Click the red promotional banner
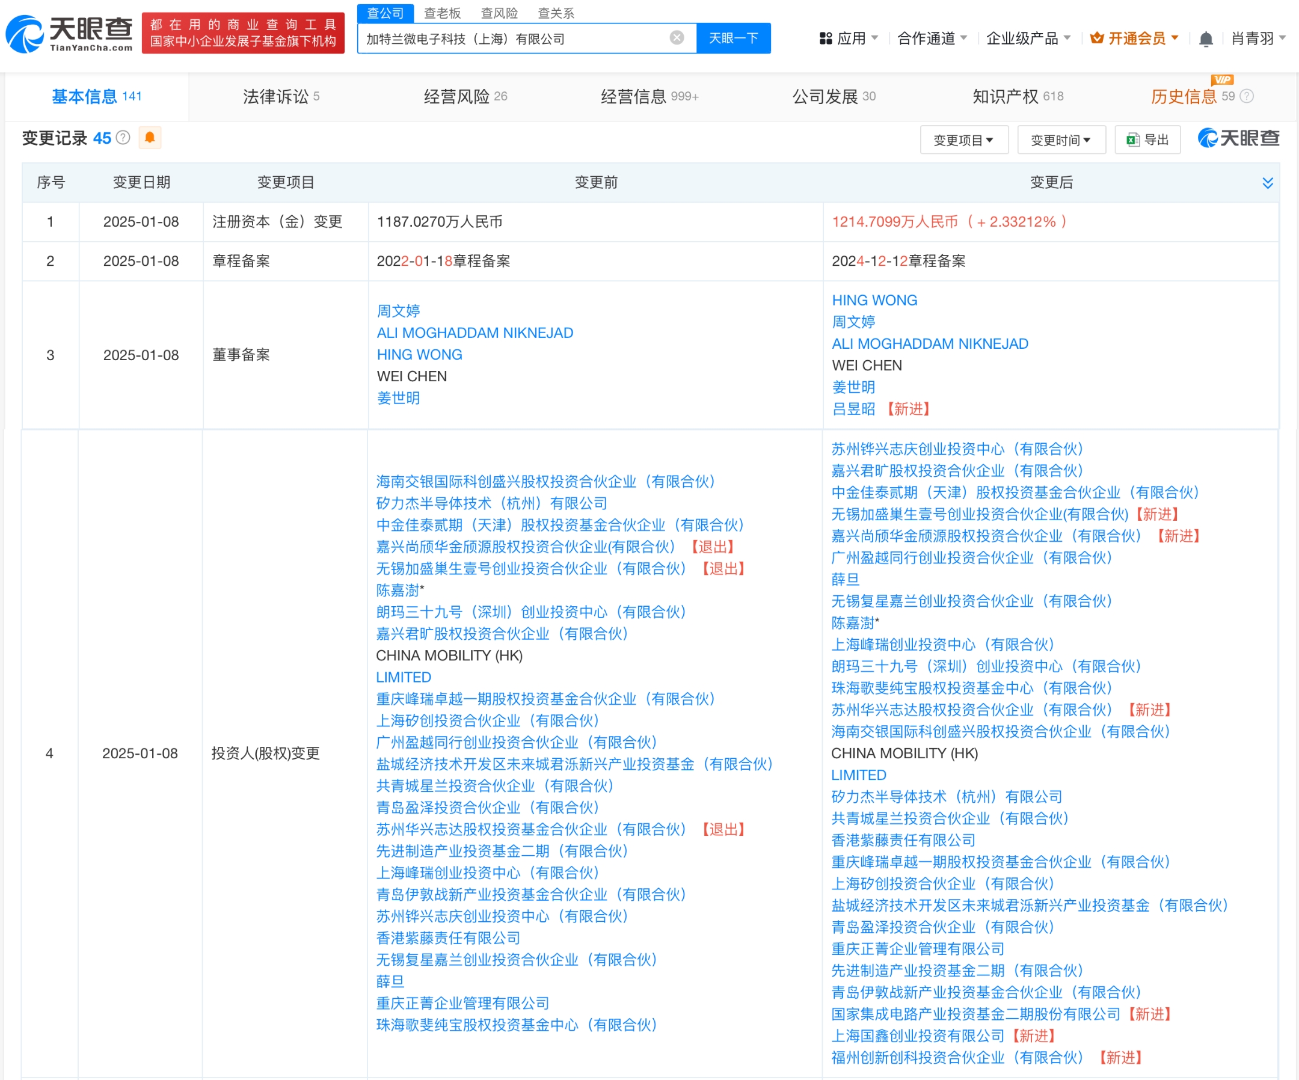Viewport: 1299px width, 1080px height. [243, 33]
